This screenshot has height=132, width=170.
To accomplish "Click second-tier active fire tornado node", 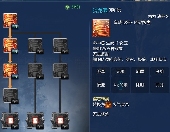I will 10,46.
